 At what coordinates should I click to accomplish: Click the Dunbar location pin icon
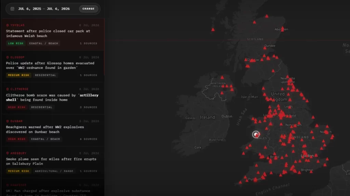pos(8,121)
